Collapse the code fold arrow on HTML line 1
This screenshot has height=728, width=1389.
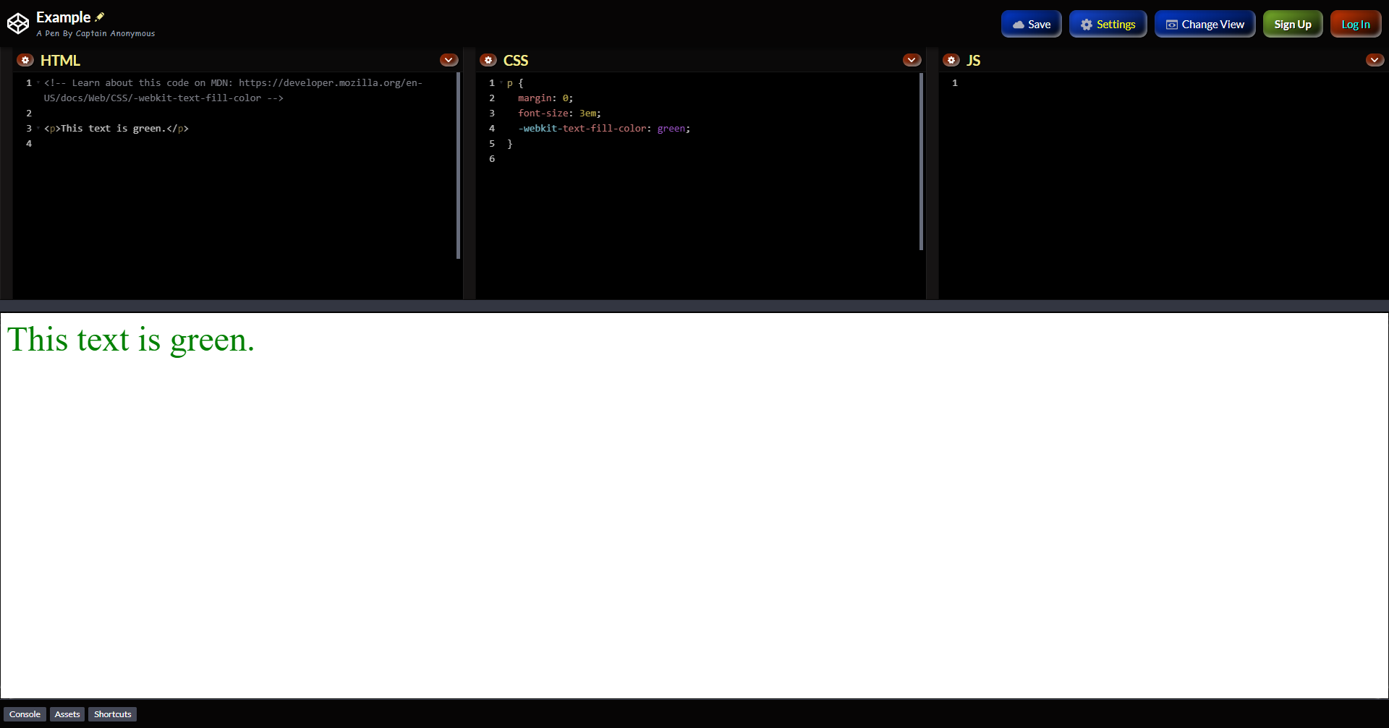pos(39,82)
